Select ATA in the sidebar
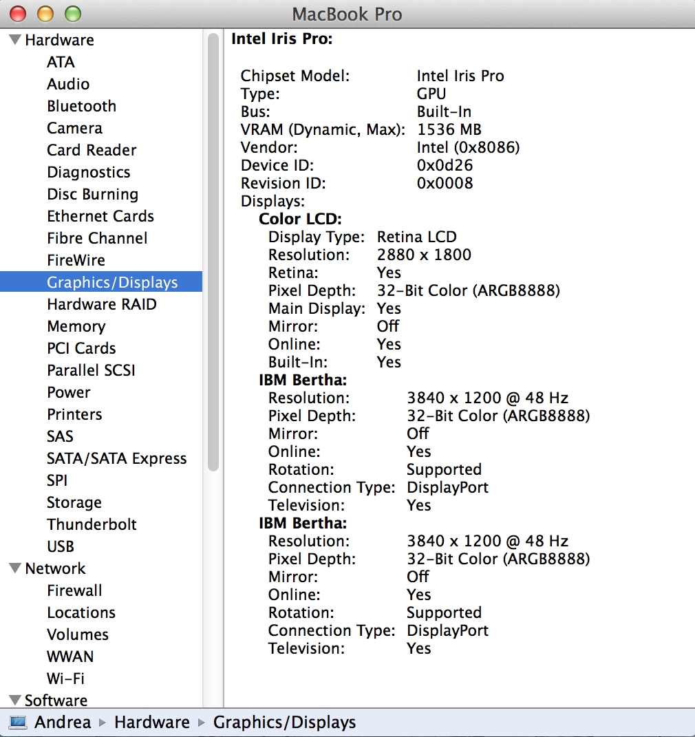695x737 pixels. 61,62
